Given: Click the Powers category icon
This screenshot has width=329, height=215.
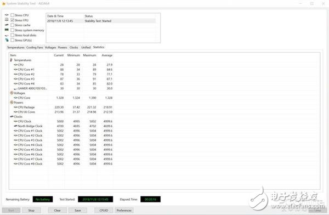Looking at the screenshot, I should (12, 102).
